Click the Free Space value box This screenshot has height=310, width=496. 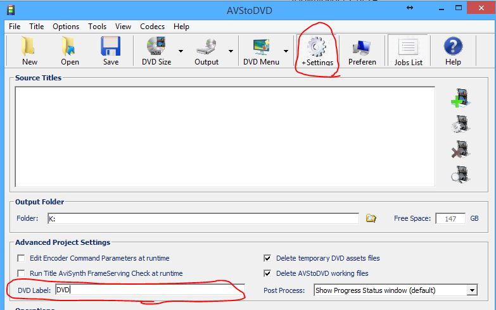point(450,218)
